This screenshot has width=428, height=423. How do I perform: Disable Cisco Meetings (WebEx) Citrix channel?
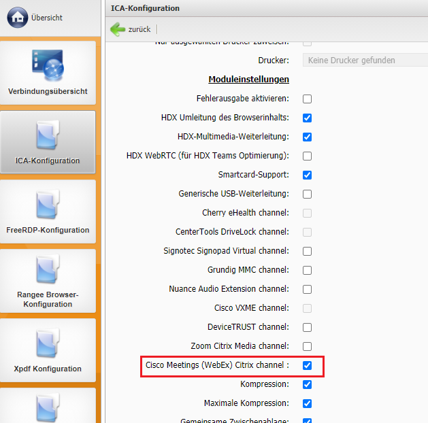[307, 365]
